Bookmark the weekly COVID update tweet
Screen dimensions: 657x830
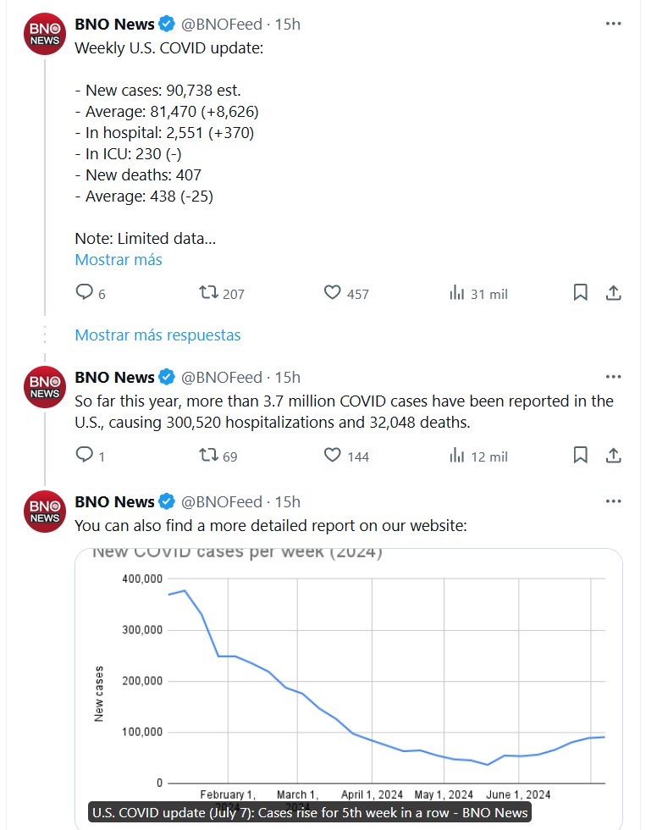581,293
